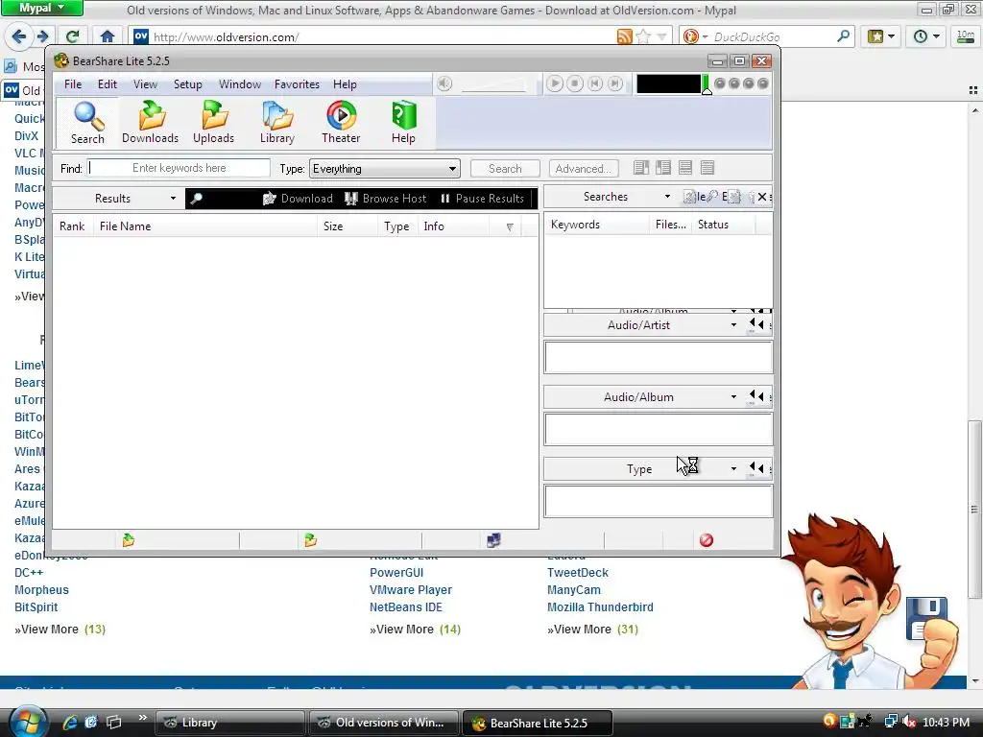The height and width of the screenshot is (737, 983).
Task: Select the third layout icon after Advanced
Action: pos(685,168)
